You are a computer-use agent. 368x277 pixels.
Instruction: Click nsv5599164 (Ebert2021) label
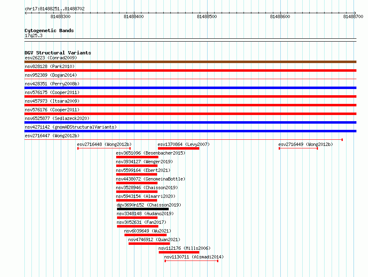(143, 170)
